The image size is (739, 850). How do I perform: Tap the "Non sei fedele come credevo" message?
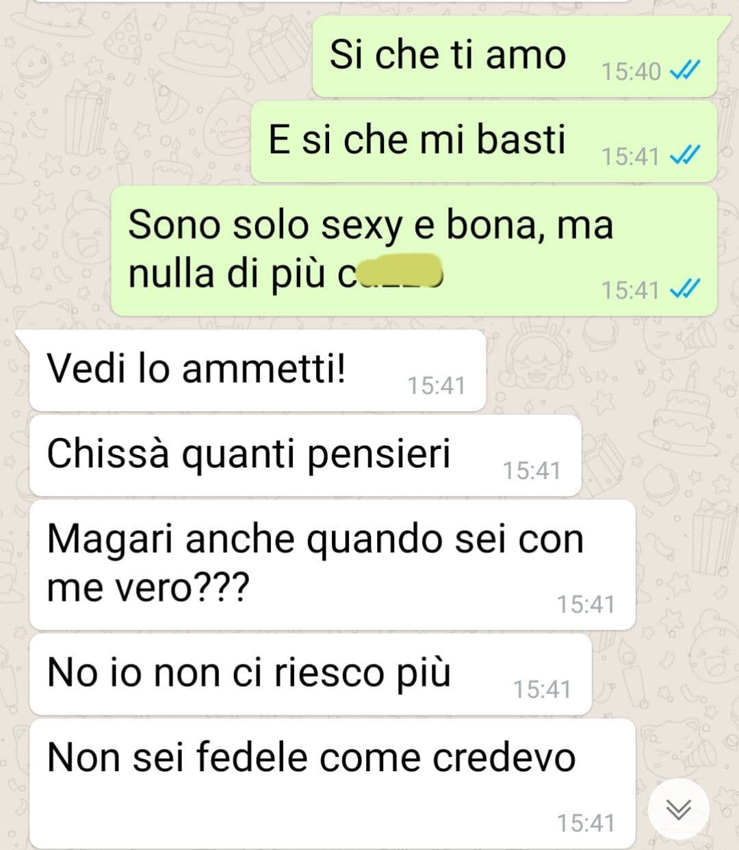(x=333, y=784)
